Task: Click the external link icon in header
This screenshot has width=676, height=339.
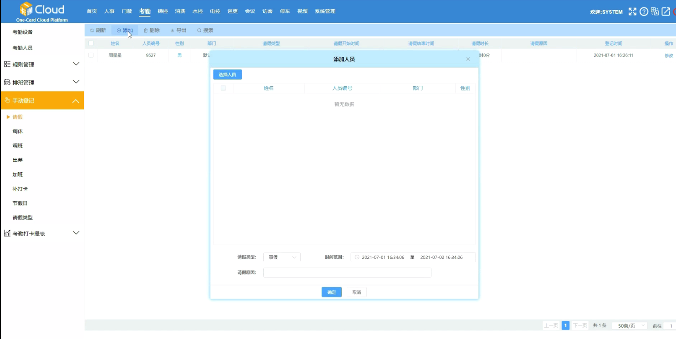Action: click(x=666, y=12)
